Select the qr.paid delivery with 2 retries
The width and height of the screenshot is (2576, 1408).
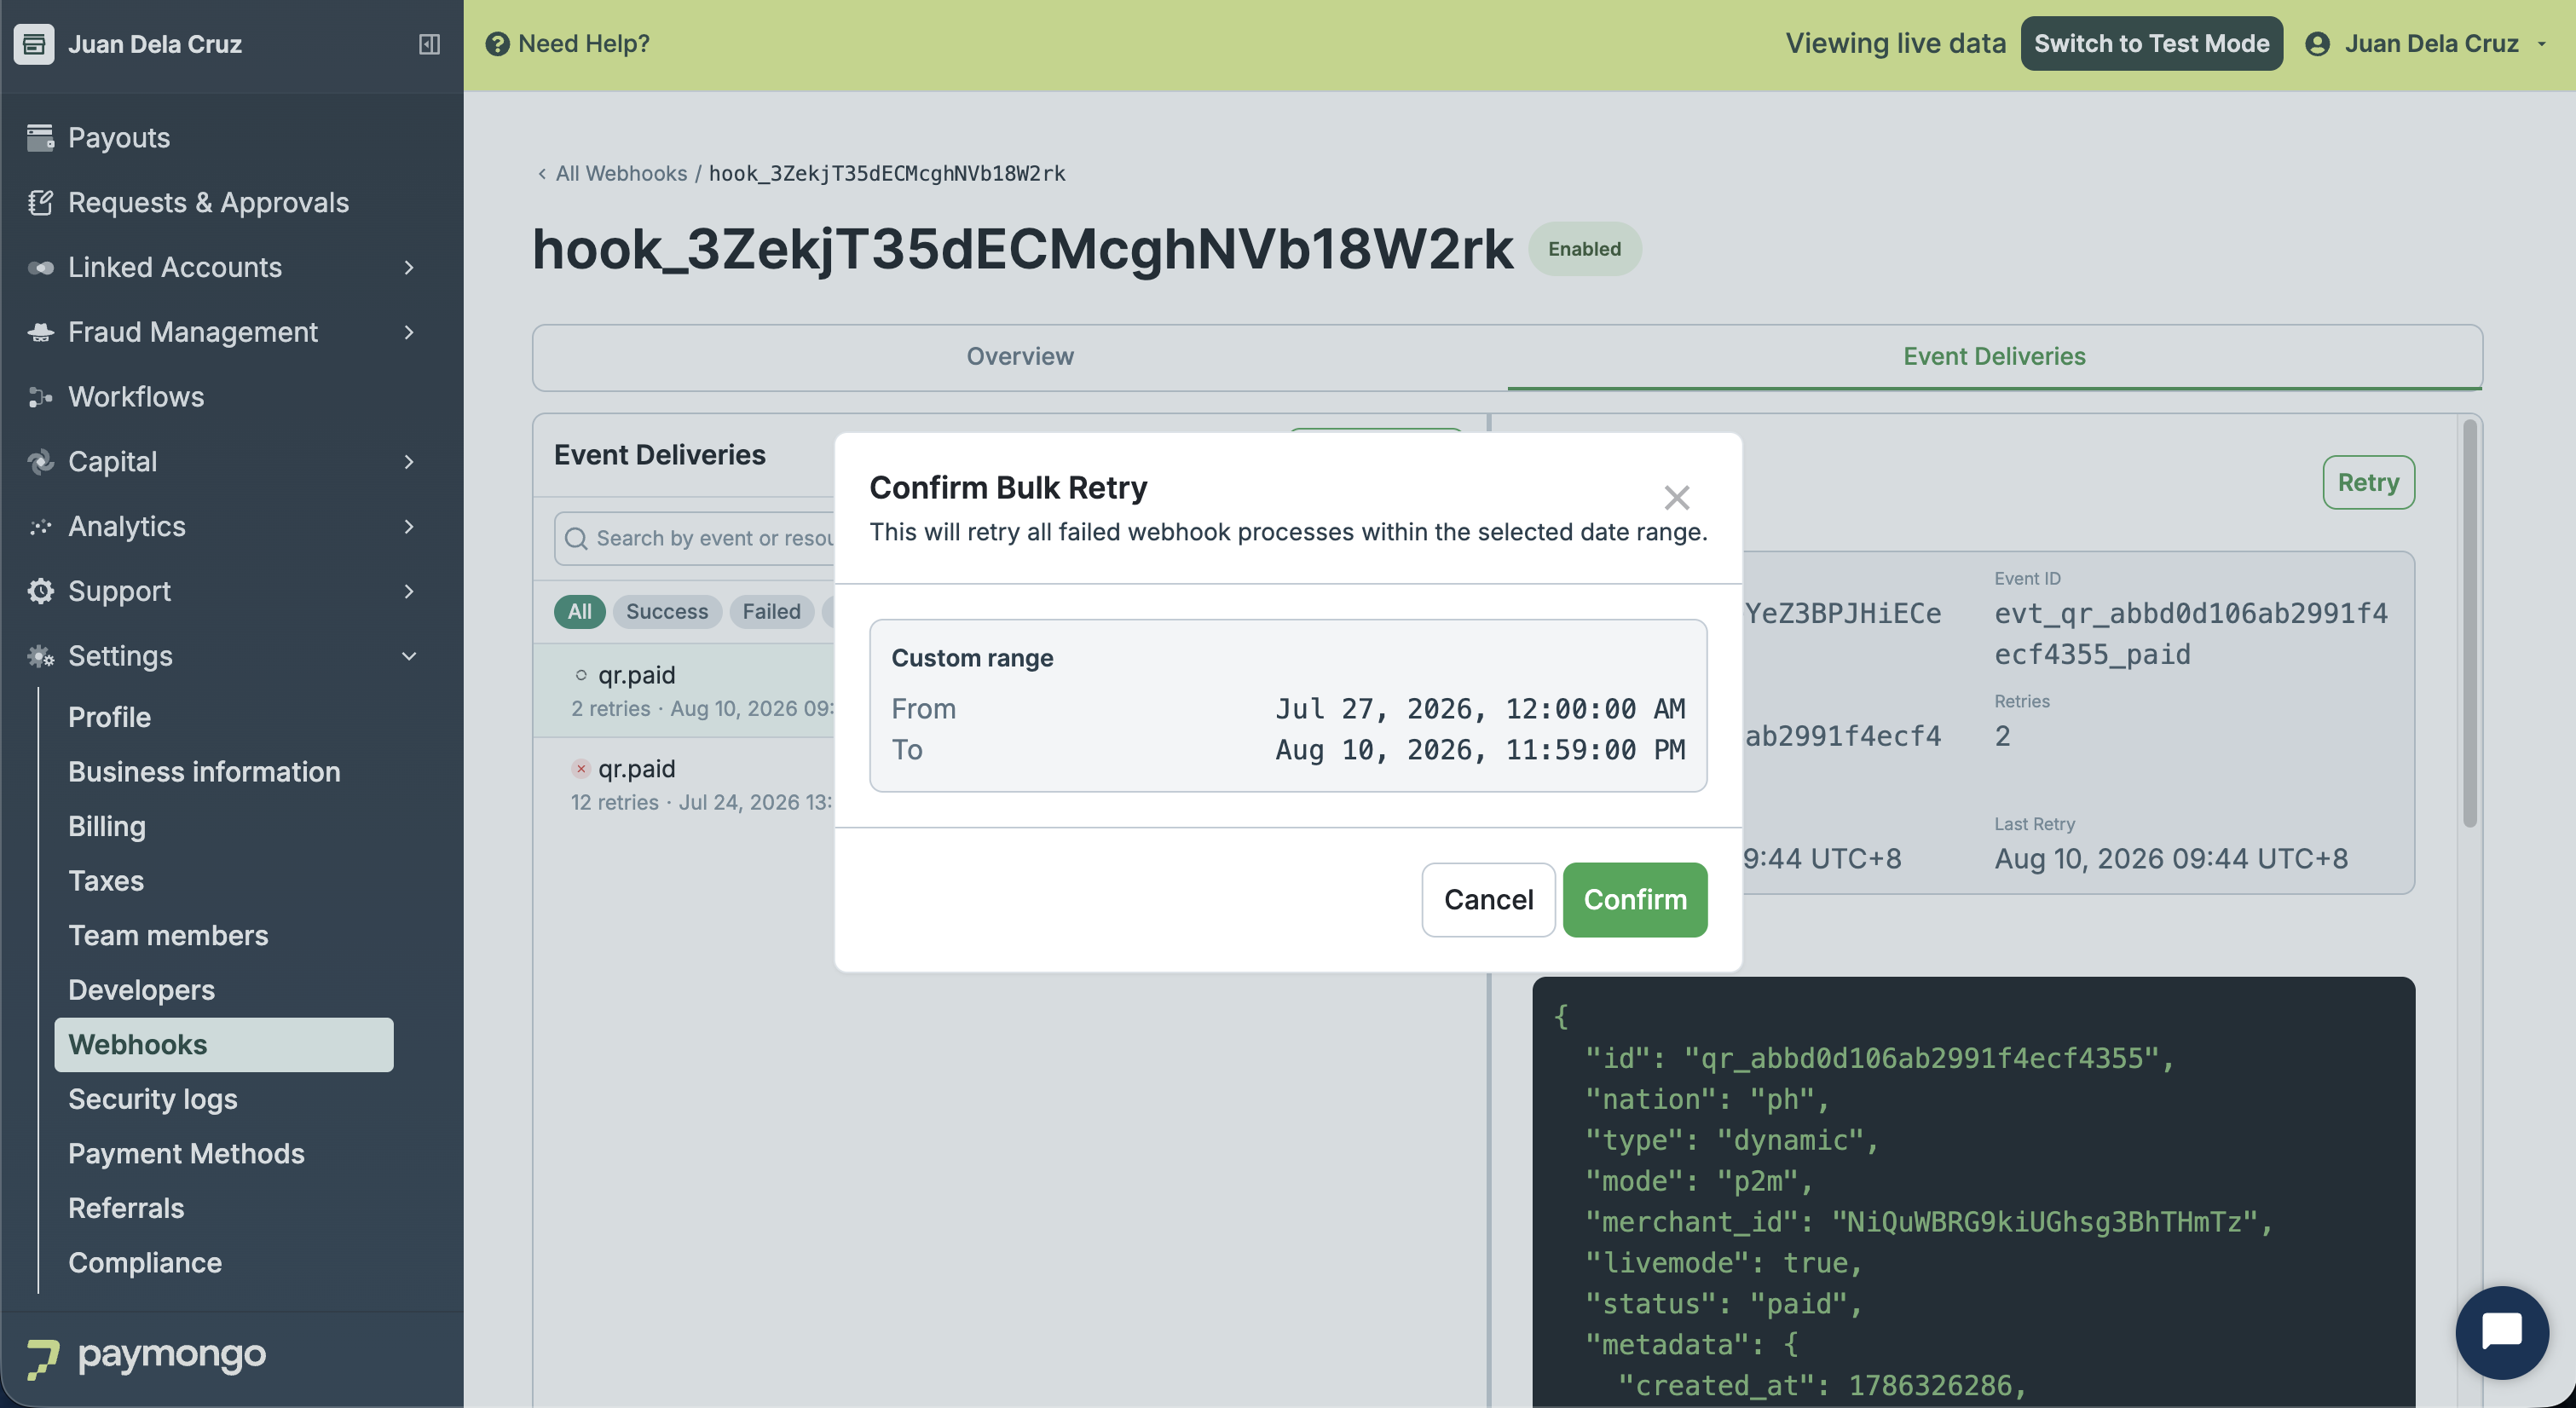coord(685,691)
